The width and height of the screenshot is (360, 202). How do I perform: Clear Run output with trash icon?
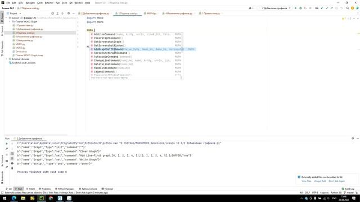coord(12,168)
